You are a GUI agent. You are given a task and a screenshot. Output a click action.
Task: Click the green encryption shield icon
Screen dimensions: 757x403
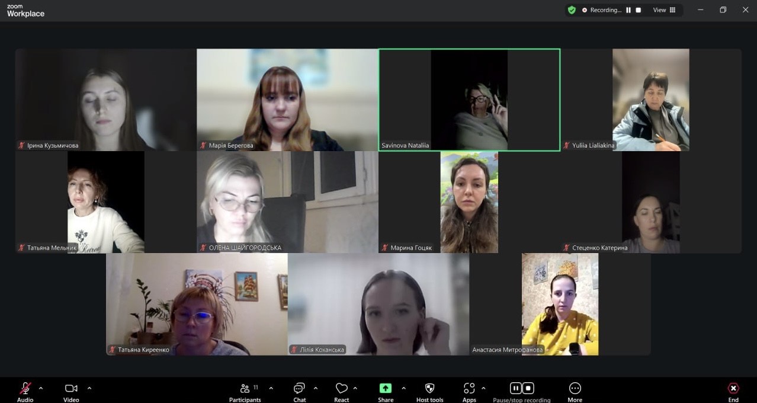(572, 10)
